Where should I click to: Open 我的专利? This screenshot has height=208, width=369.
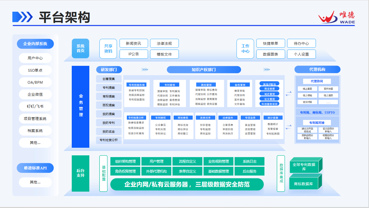pyautogui.click(x=109, y=123)
